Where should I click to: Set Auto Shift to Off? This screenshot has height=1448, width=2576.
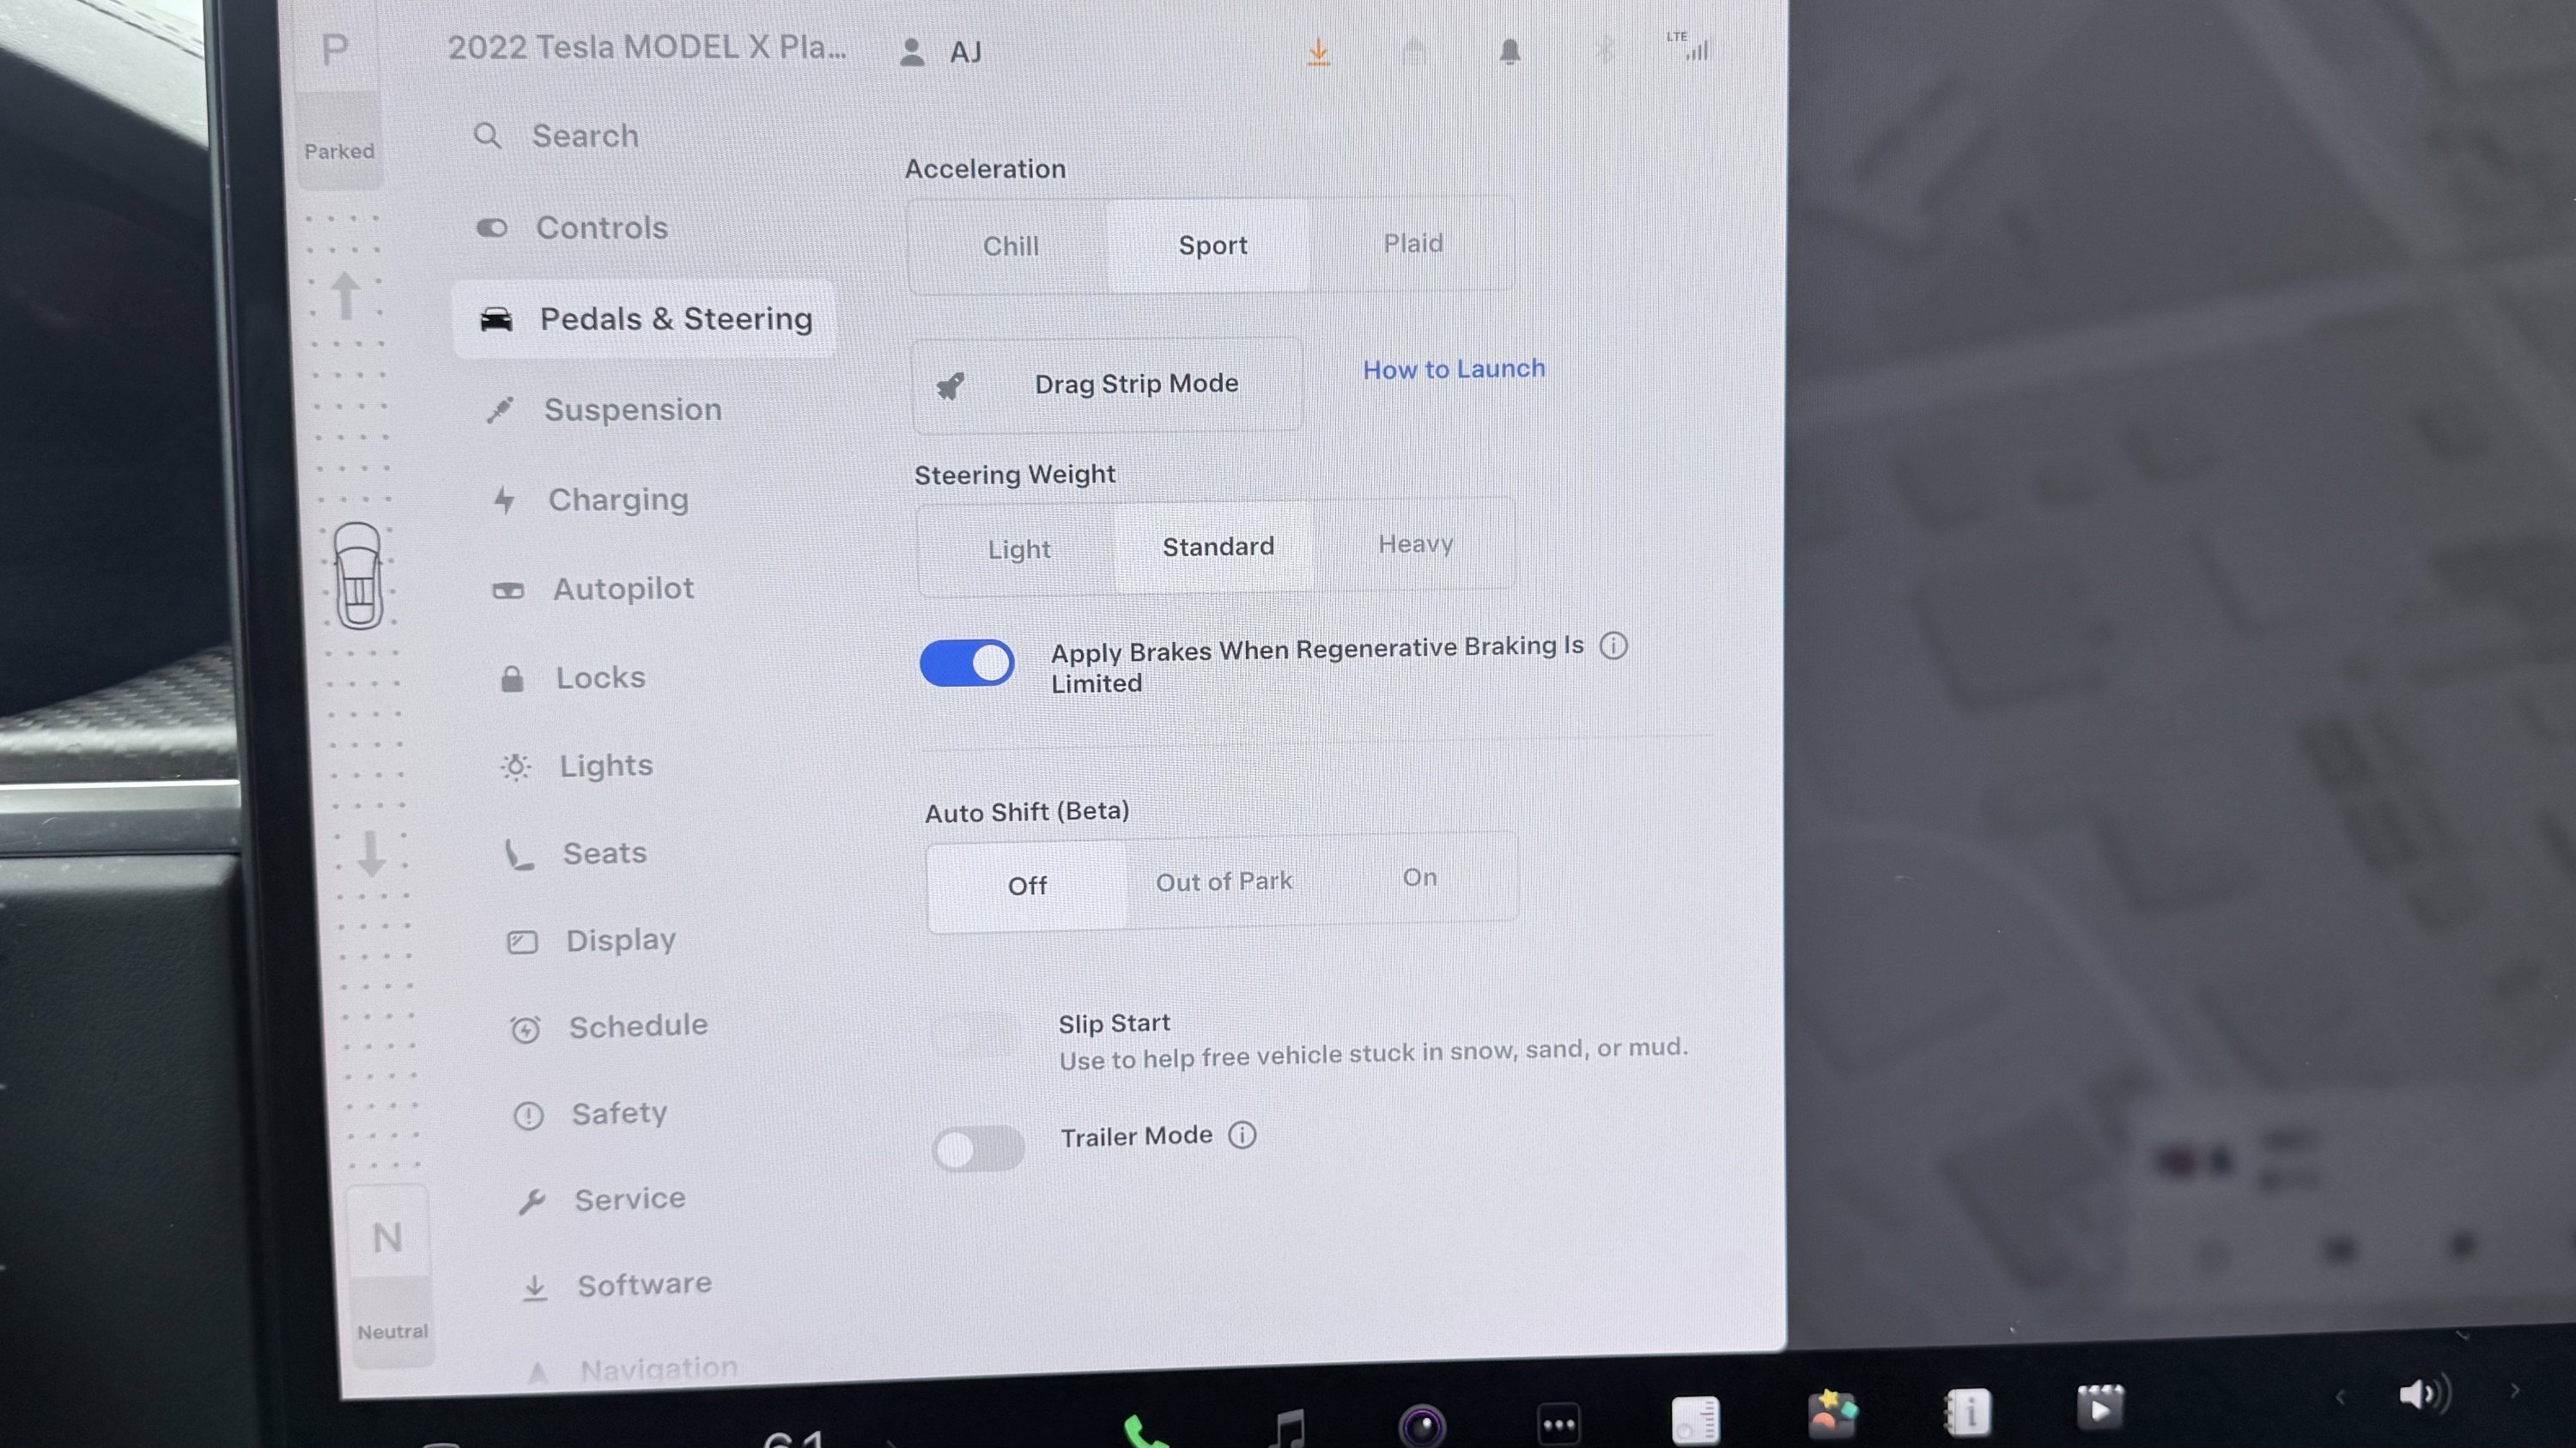(1027, 886)
